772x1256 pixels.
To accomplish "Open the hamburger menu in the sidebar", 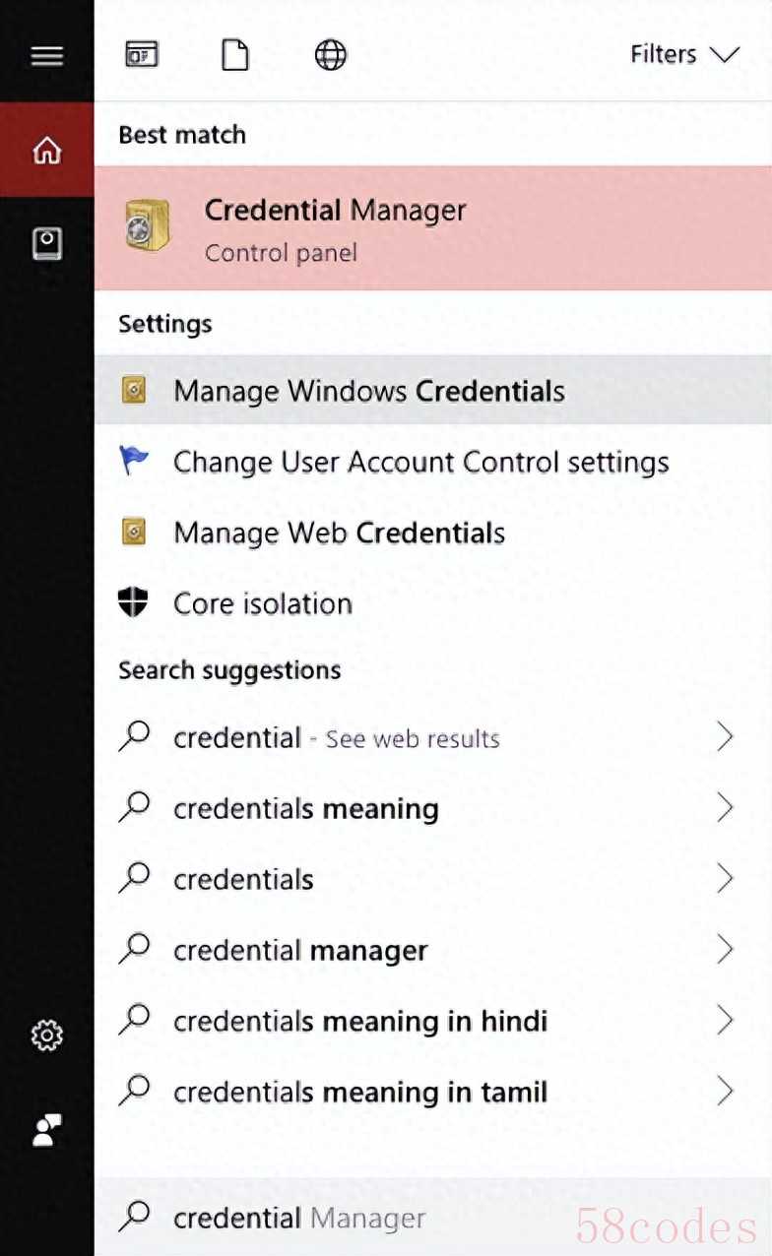I will pos(46,55).
